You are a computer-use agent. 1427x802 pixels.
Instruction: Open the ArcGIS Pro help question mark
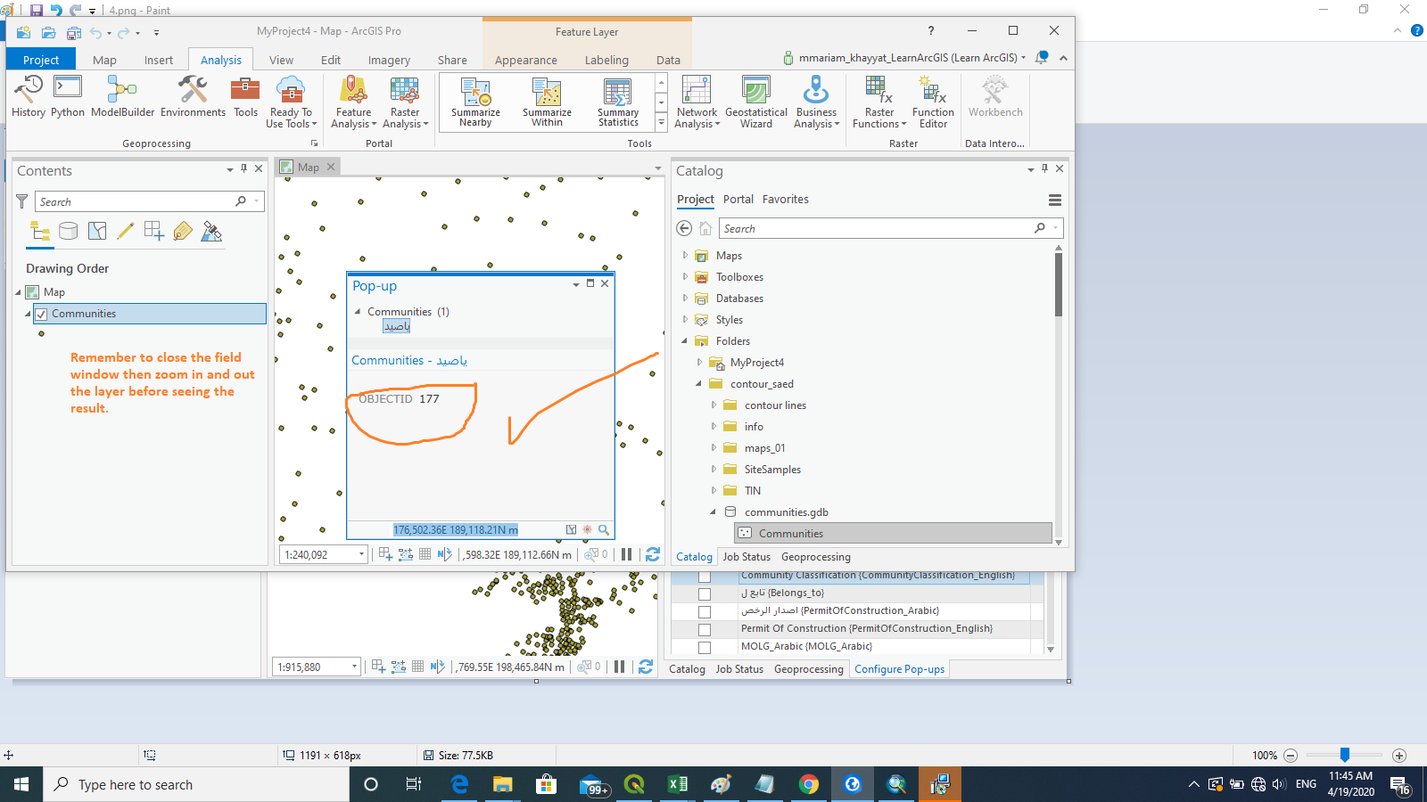[931, 30]
